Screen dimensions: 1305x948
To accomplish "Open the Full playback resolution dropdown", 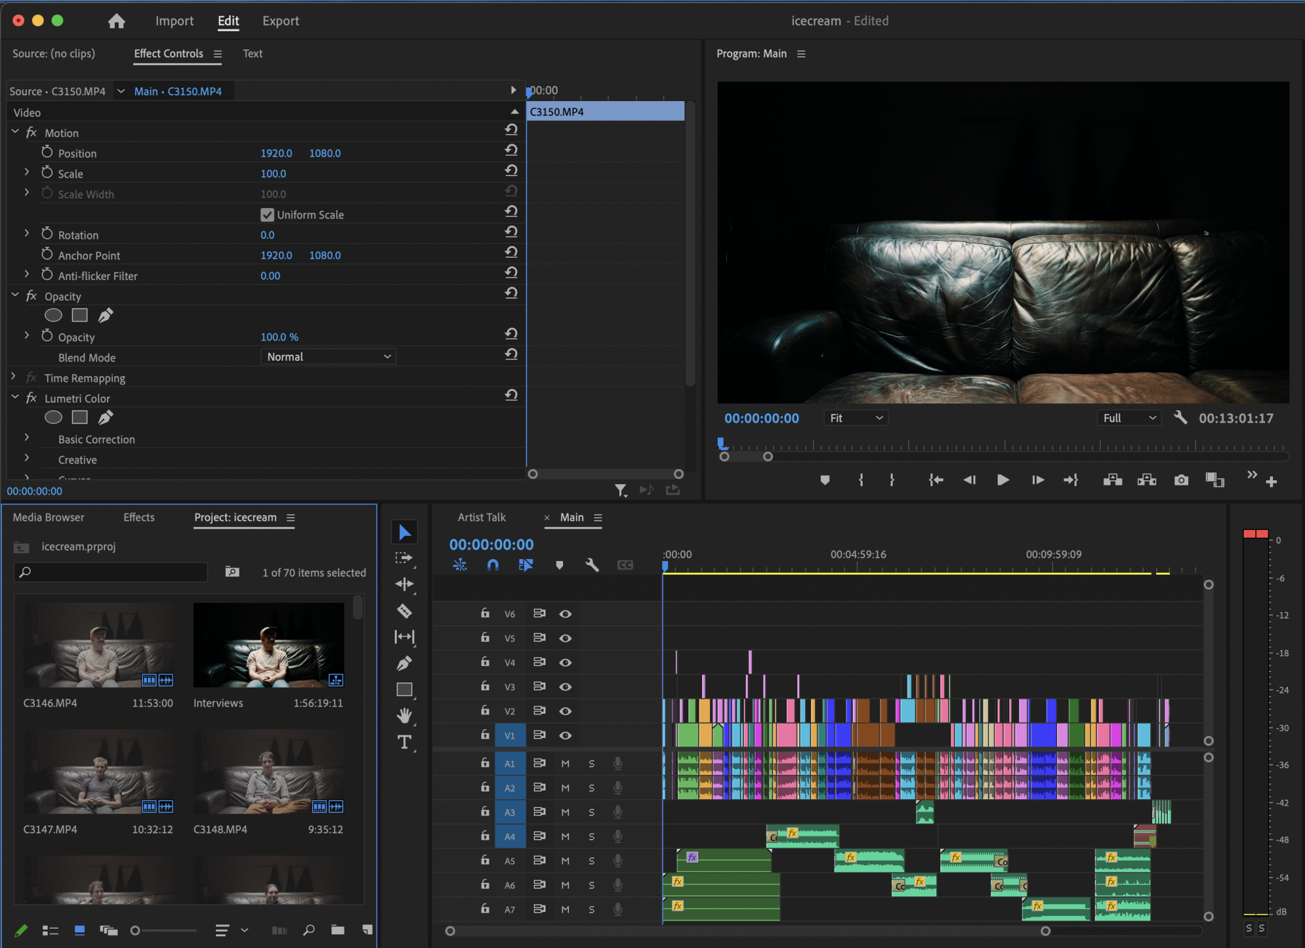I will coord(1129,418).
